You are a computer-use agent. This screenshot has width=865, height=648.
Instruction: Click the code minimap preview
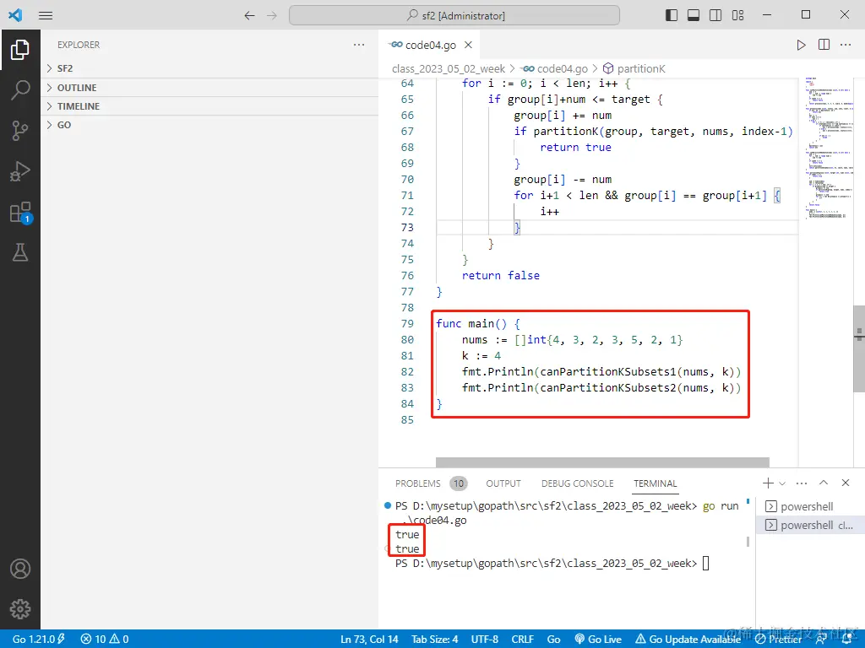tap(828, 148)
